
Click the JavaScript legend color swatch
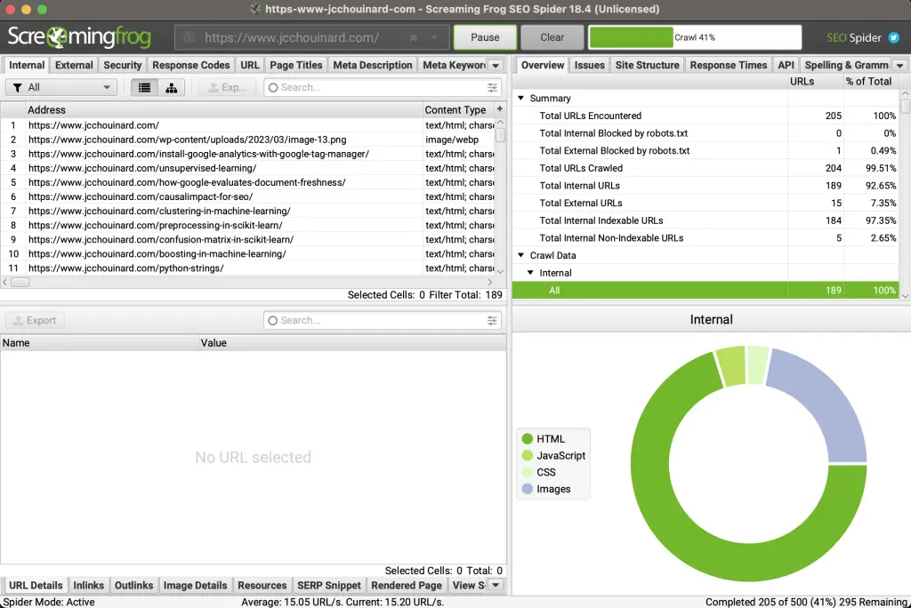point(527,455)
